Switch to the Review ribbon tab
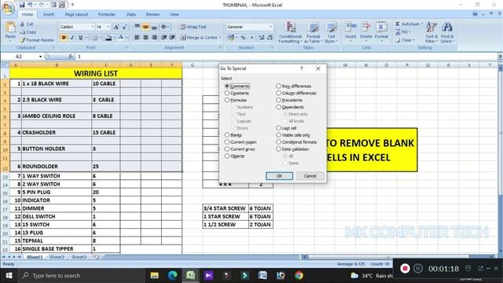The width and height of the screenshot is (503, 283). point(152,14)
